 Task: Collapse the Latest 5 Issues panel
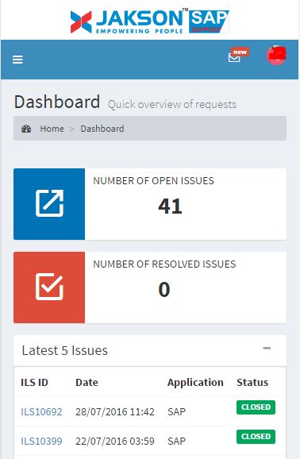pos(267,348)
